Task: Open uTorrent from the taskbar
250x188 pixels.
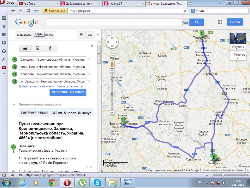Action: tap(82, 183)
